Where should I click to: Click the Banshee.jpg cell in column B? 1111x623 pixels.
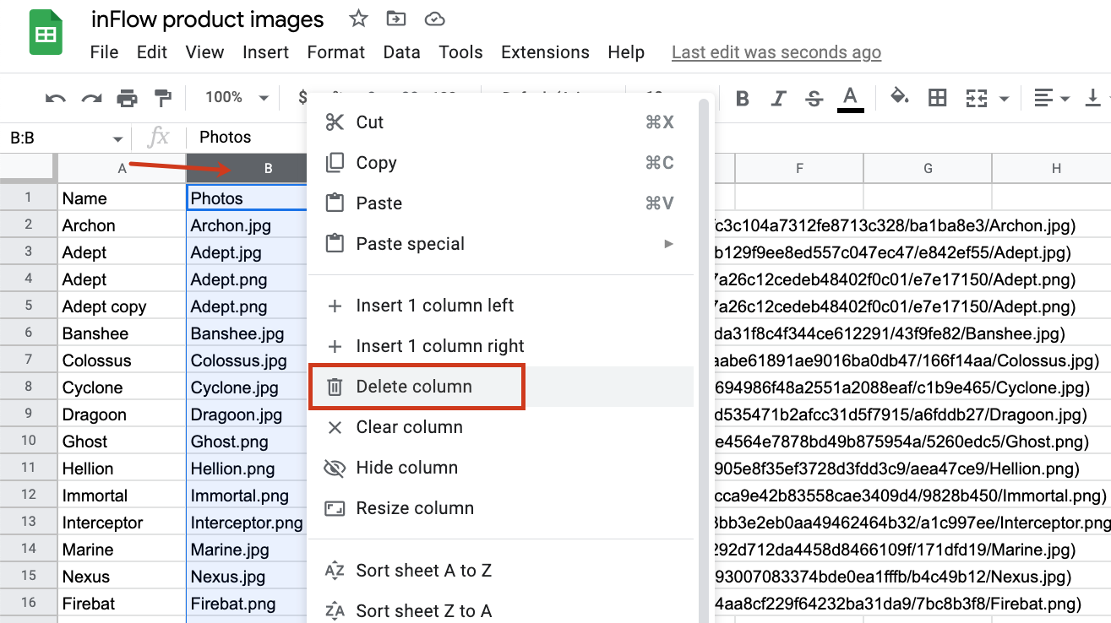point(247,333)
